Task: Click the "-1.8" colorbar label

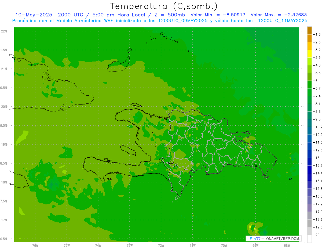Action: click(317, 34)
